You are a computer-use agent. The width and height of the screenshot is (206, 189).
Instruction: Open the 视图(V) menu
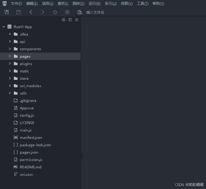click(127, 4)
